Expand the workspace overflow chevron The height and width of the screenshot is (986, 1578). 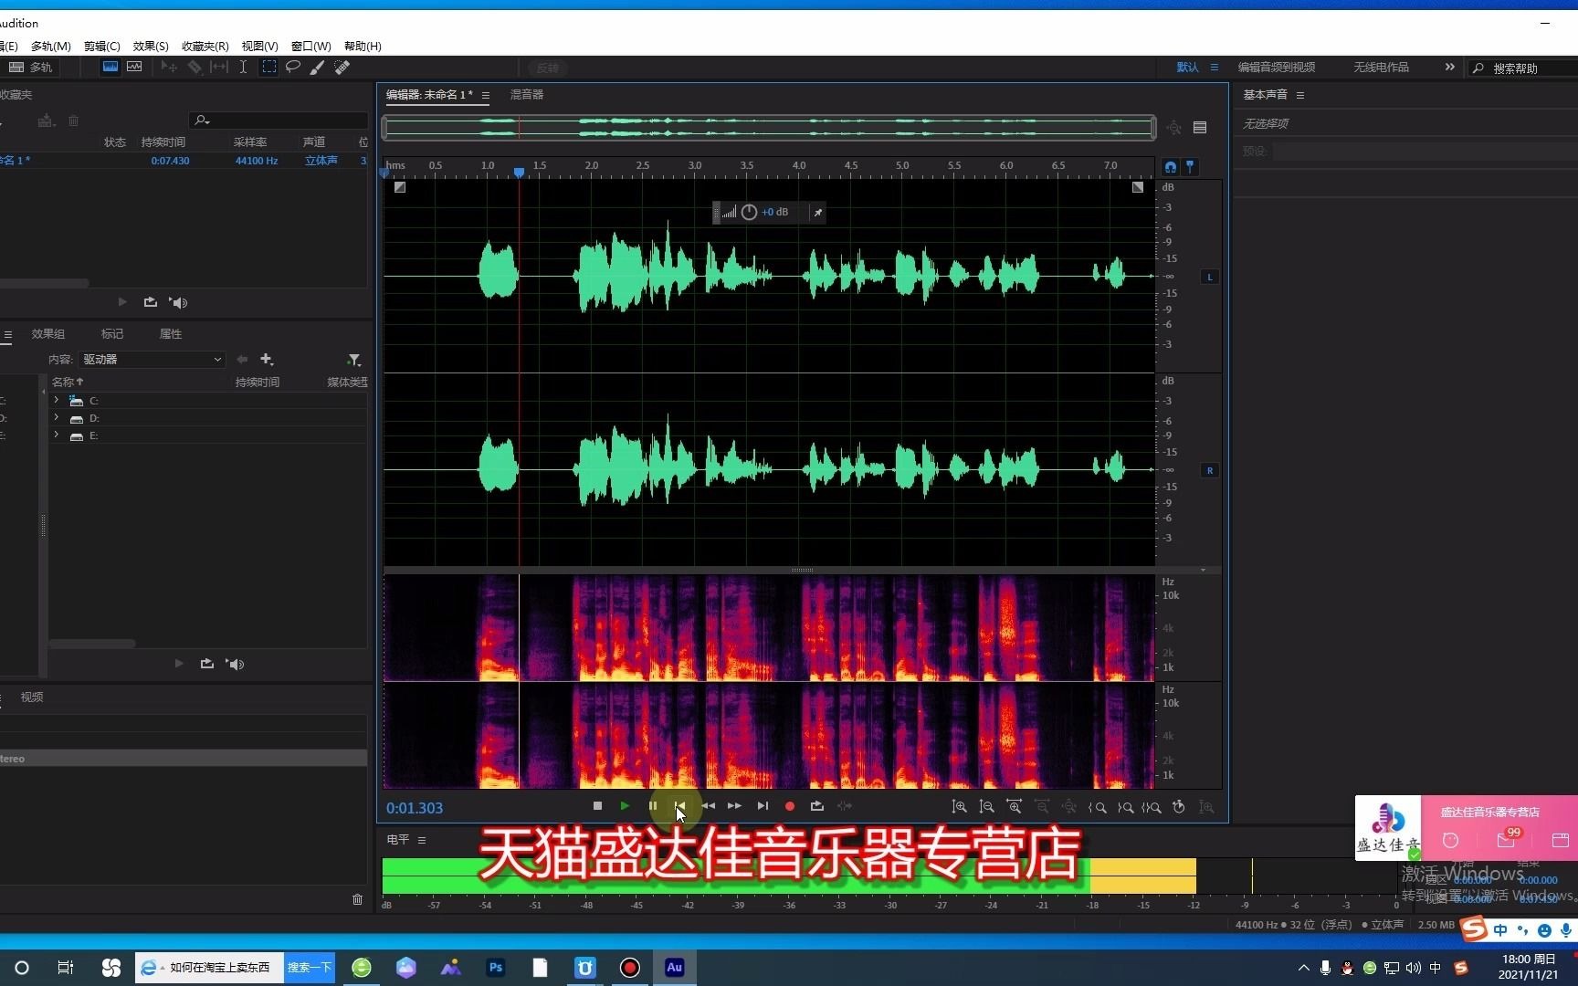click(x=1449, y=68)
